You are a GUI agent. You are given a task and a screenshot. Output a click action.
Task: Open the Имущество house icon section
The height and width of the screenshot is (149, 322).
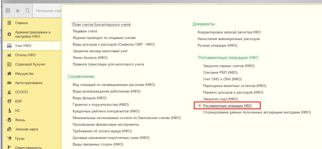click(x=9, y=74)
